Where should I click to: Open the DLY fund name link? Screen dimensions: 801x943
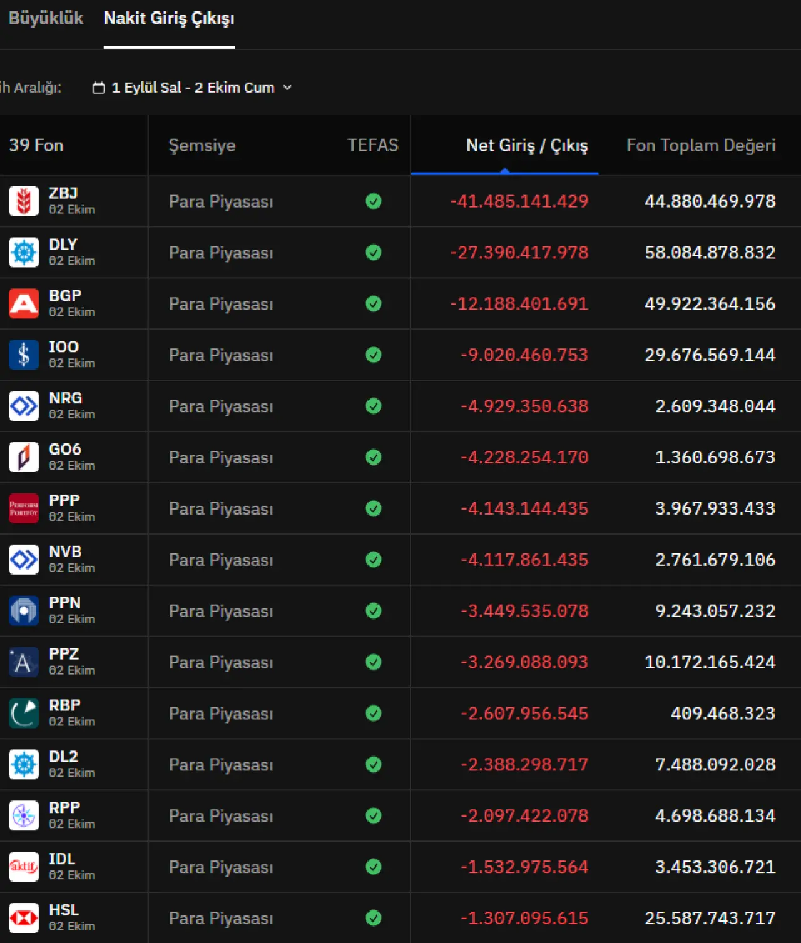[63, 245]
